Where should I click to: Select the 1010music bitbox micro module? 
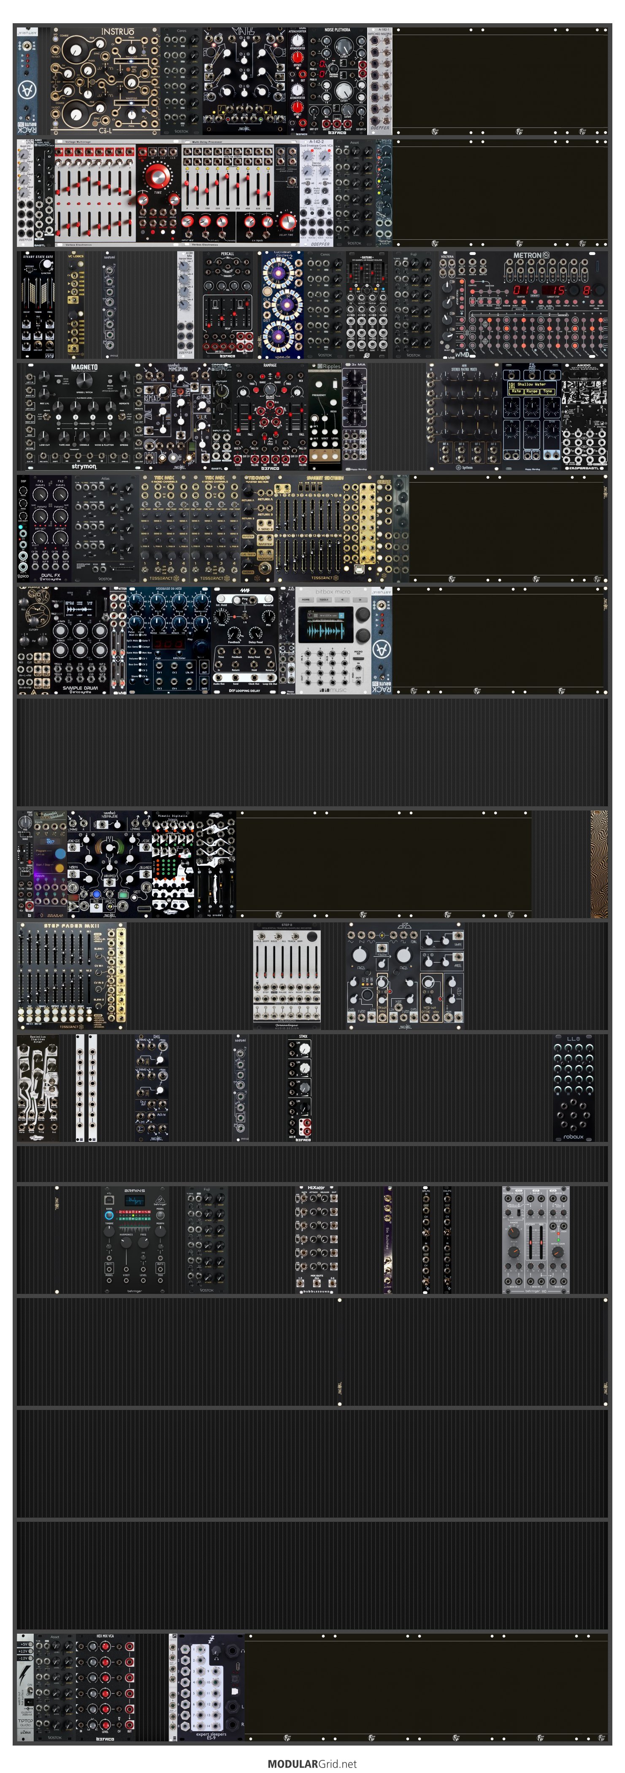pos(333,640)
